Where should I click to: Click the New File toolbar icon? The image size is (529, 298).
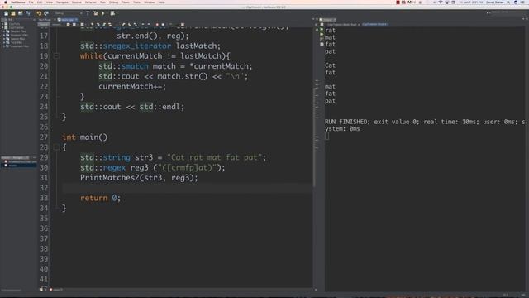point(6,13)
